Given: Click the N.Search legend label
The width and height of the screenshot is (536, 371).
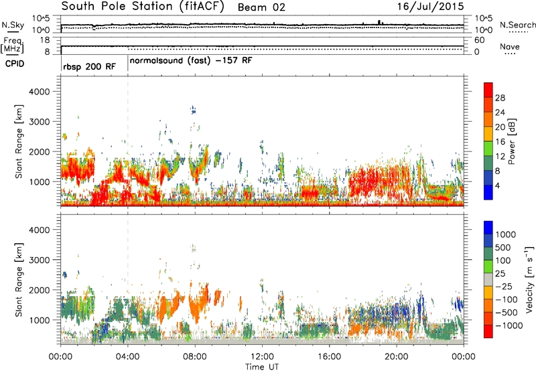Looking at the screenshot, I should [517, 25].
